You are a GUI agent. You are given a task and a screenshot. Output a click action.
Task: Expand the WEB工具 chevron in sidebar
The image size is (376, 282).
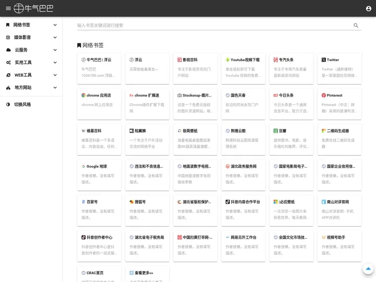[55, 75]
